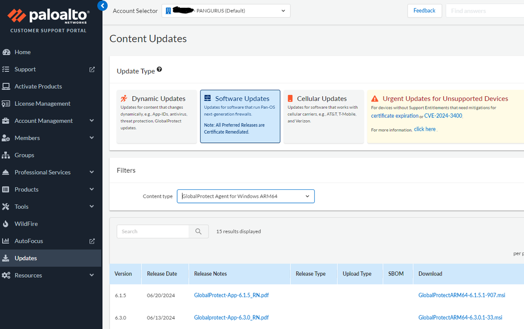Expand Members submenu chevron
This screenshot has width=524, height=329.
coord(92,138)
